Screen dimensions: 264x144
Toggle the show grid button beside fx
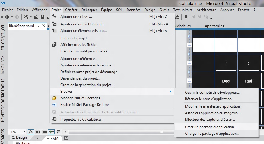pyautogui.click(x=38, y=132)
